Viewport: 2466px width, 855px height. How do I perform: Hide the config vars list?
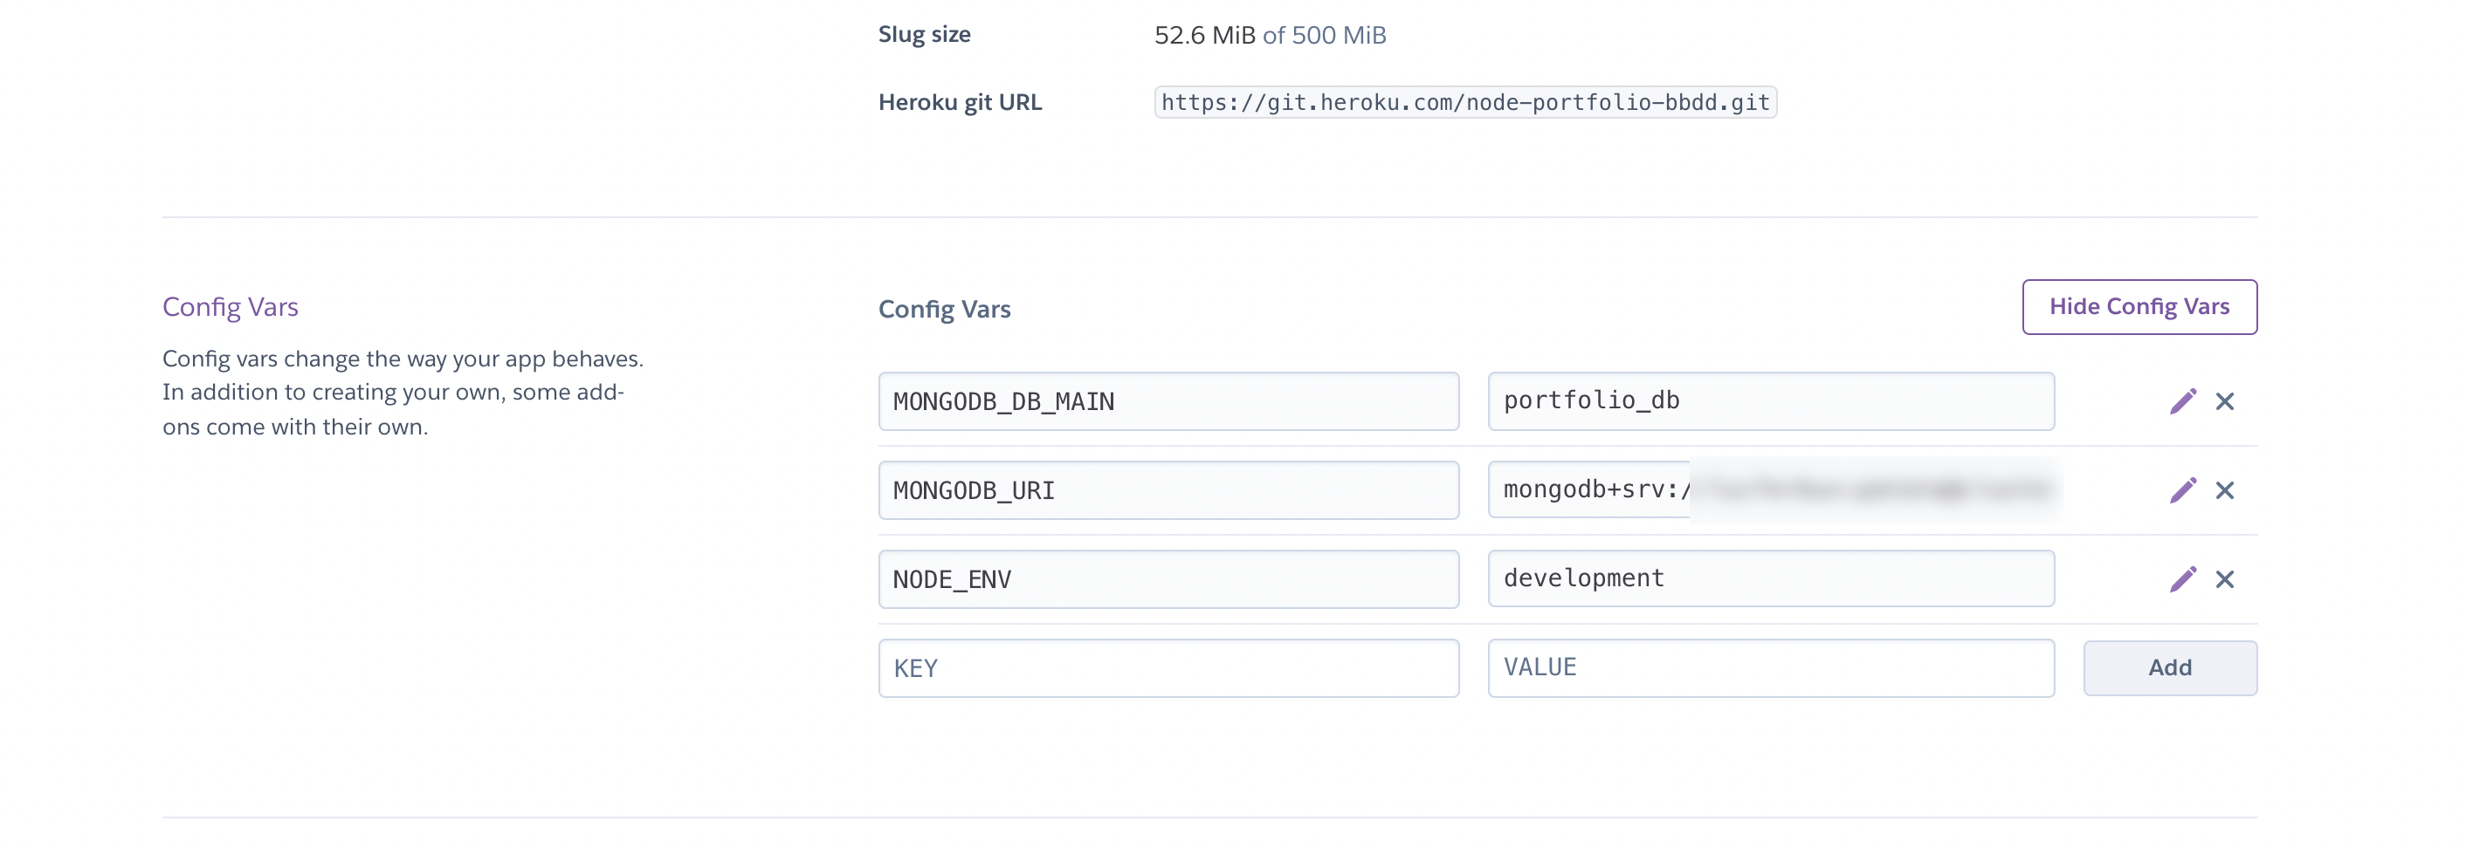(2140, 306)
